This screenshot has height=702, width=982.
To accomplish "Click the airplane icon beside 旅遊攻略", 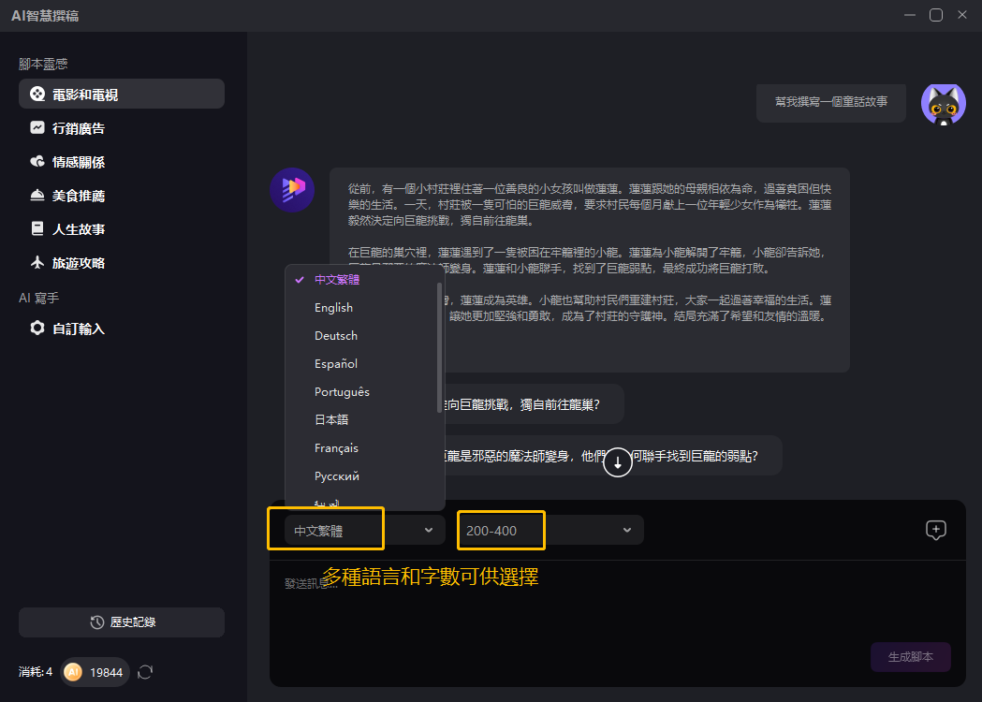I will pyautogui.click(x=37, y=263).
